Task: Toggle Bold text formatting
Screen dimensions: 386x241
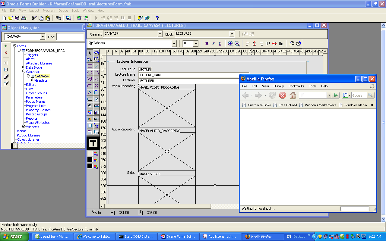Action: pyautogui.click(x=207, y=44)
